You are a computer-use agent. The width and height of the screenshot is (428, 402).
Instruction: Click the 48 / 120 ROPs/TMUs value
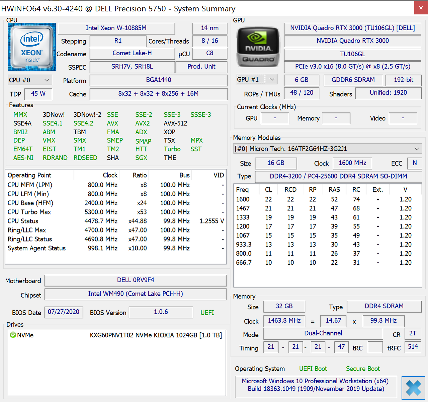click(302, 93)
